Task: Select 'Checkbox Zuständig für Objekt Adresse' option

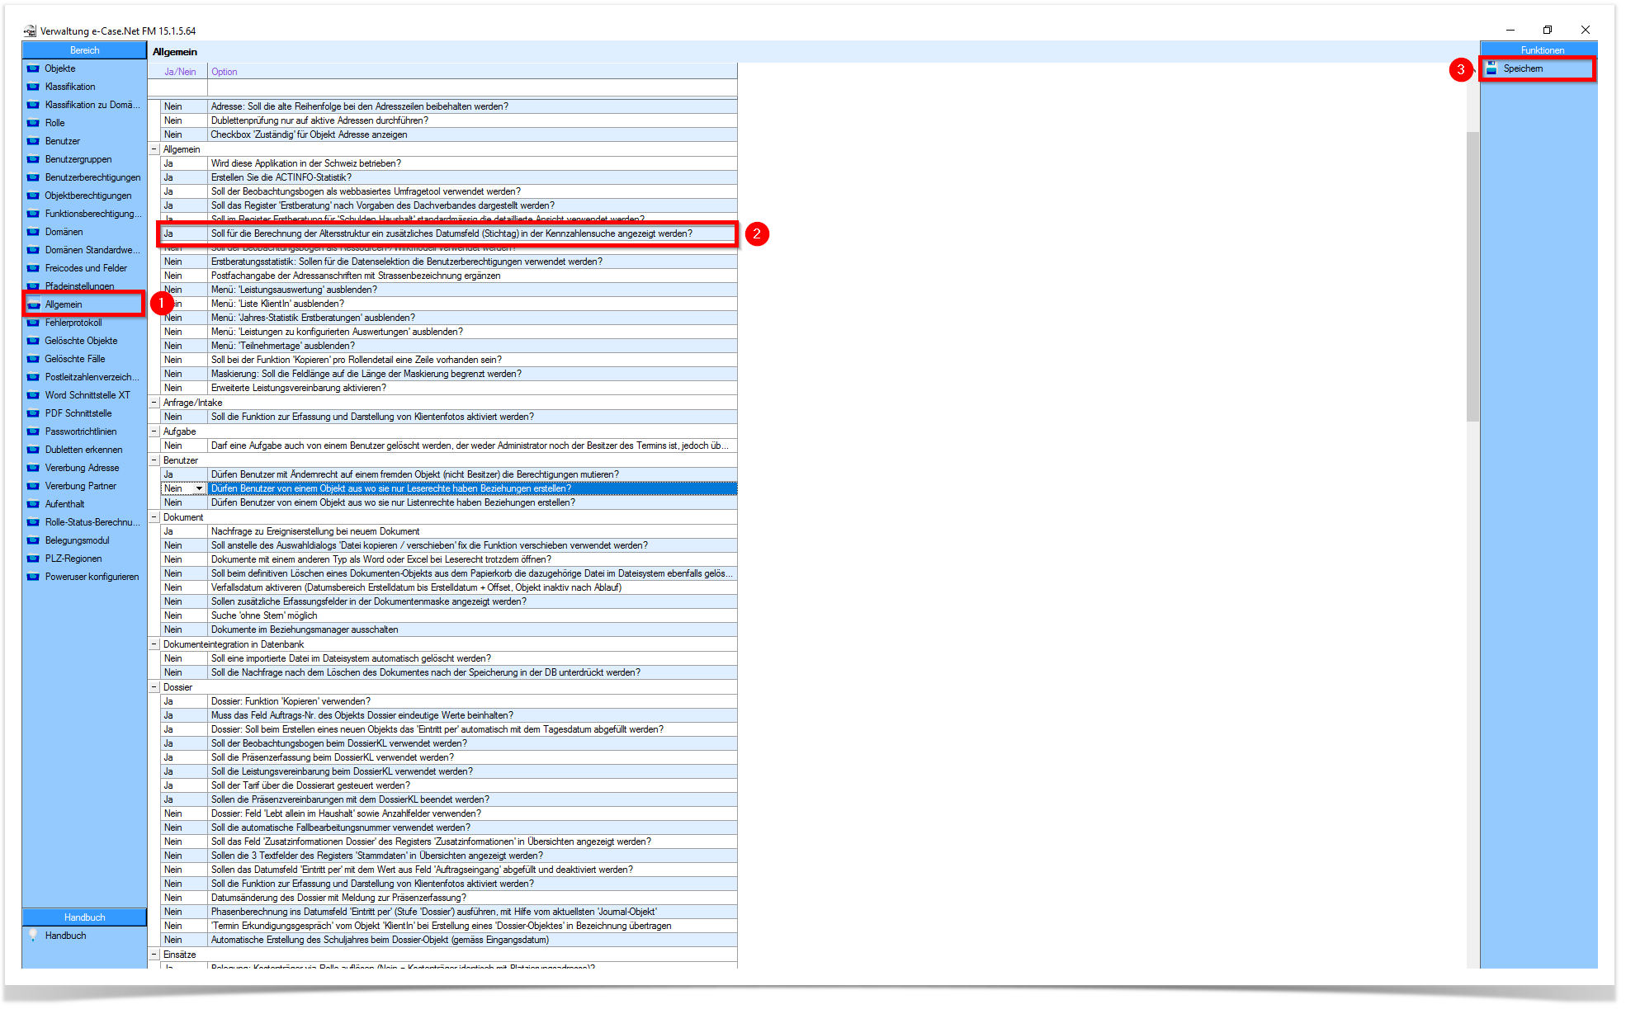Action: (x=472, y=134)
